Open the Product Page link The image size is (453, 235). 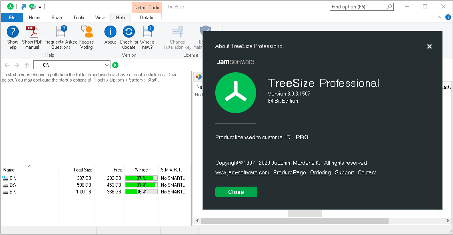(289, 172)
